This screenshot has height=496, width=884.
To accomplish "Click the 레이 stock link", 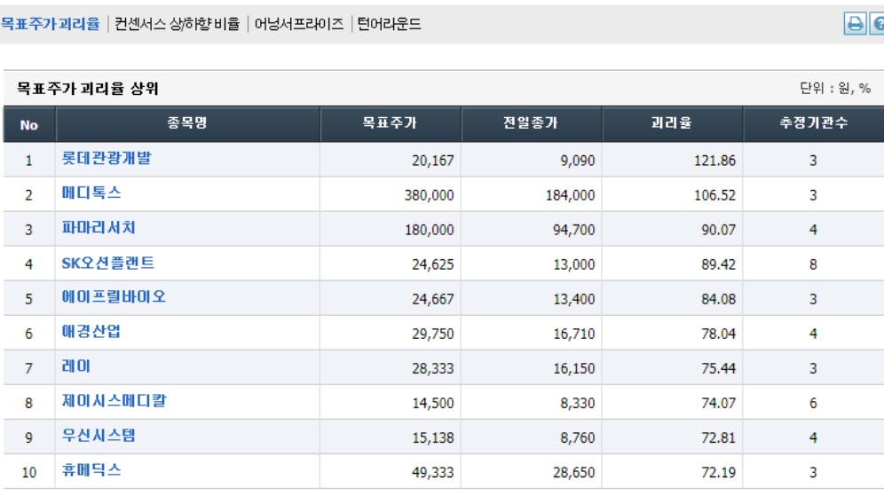I will click(x=76, y=366).
